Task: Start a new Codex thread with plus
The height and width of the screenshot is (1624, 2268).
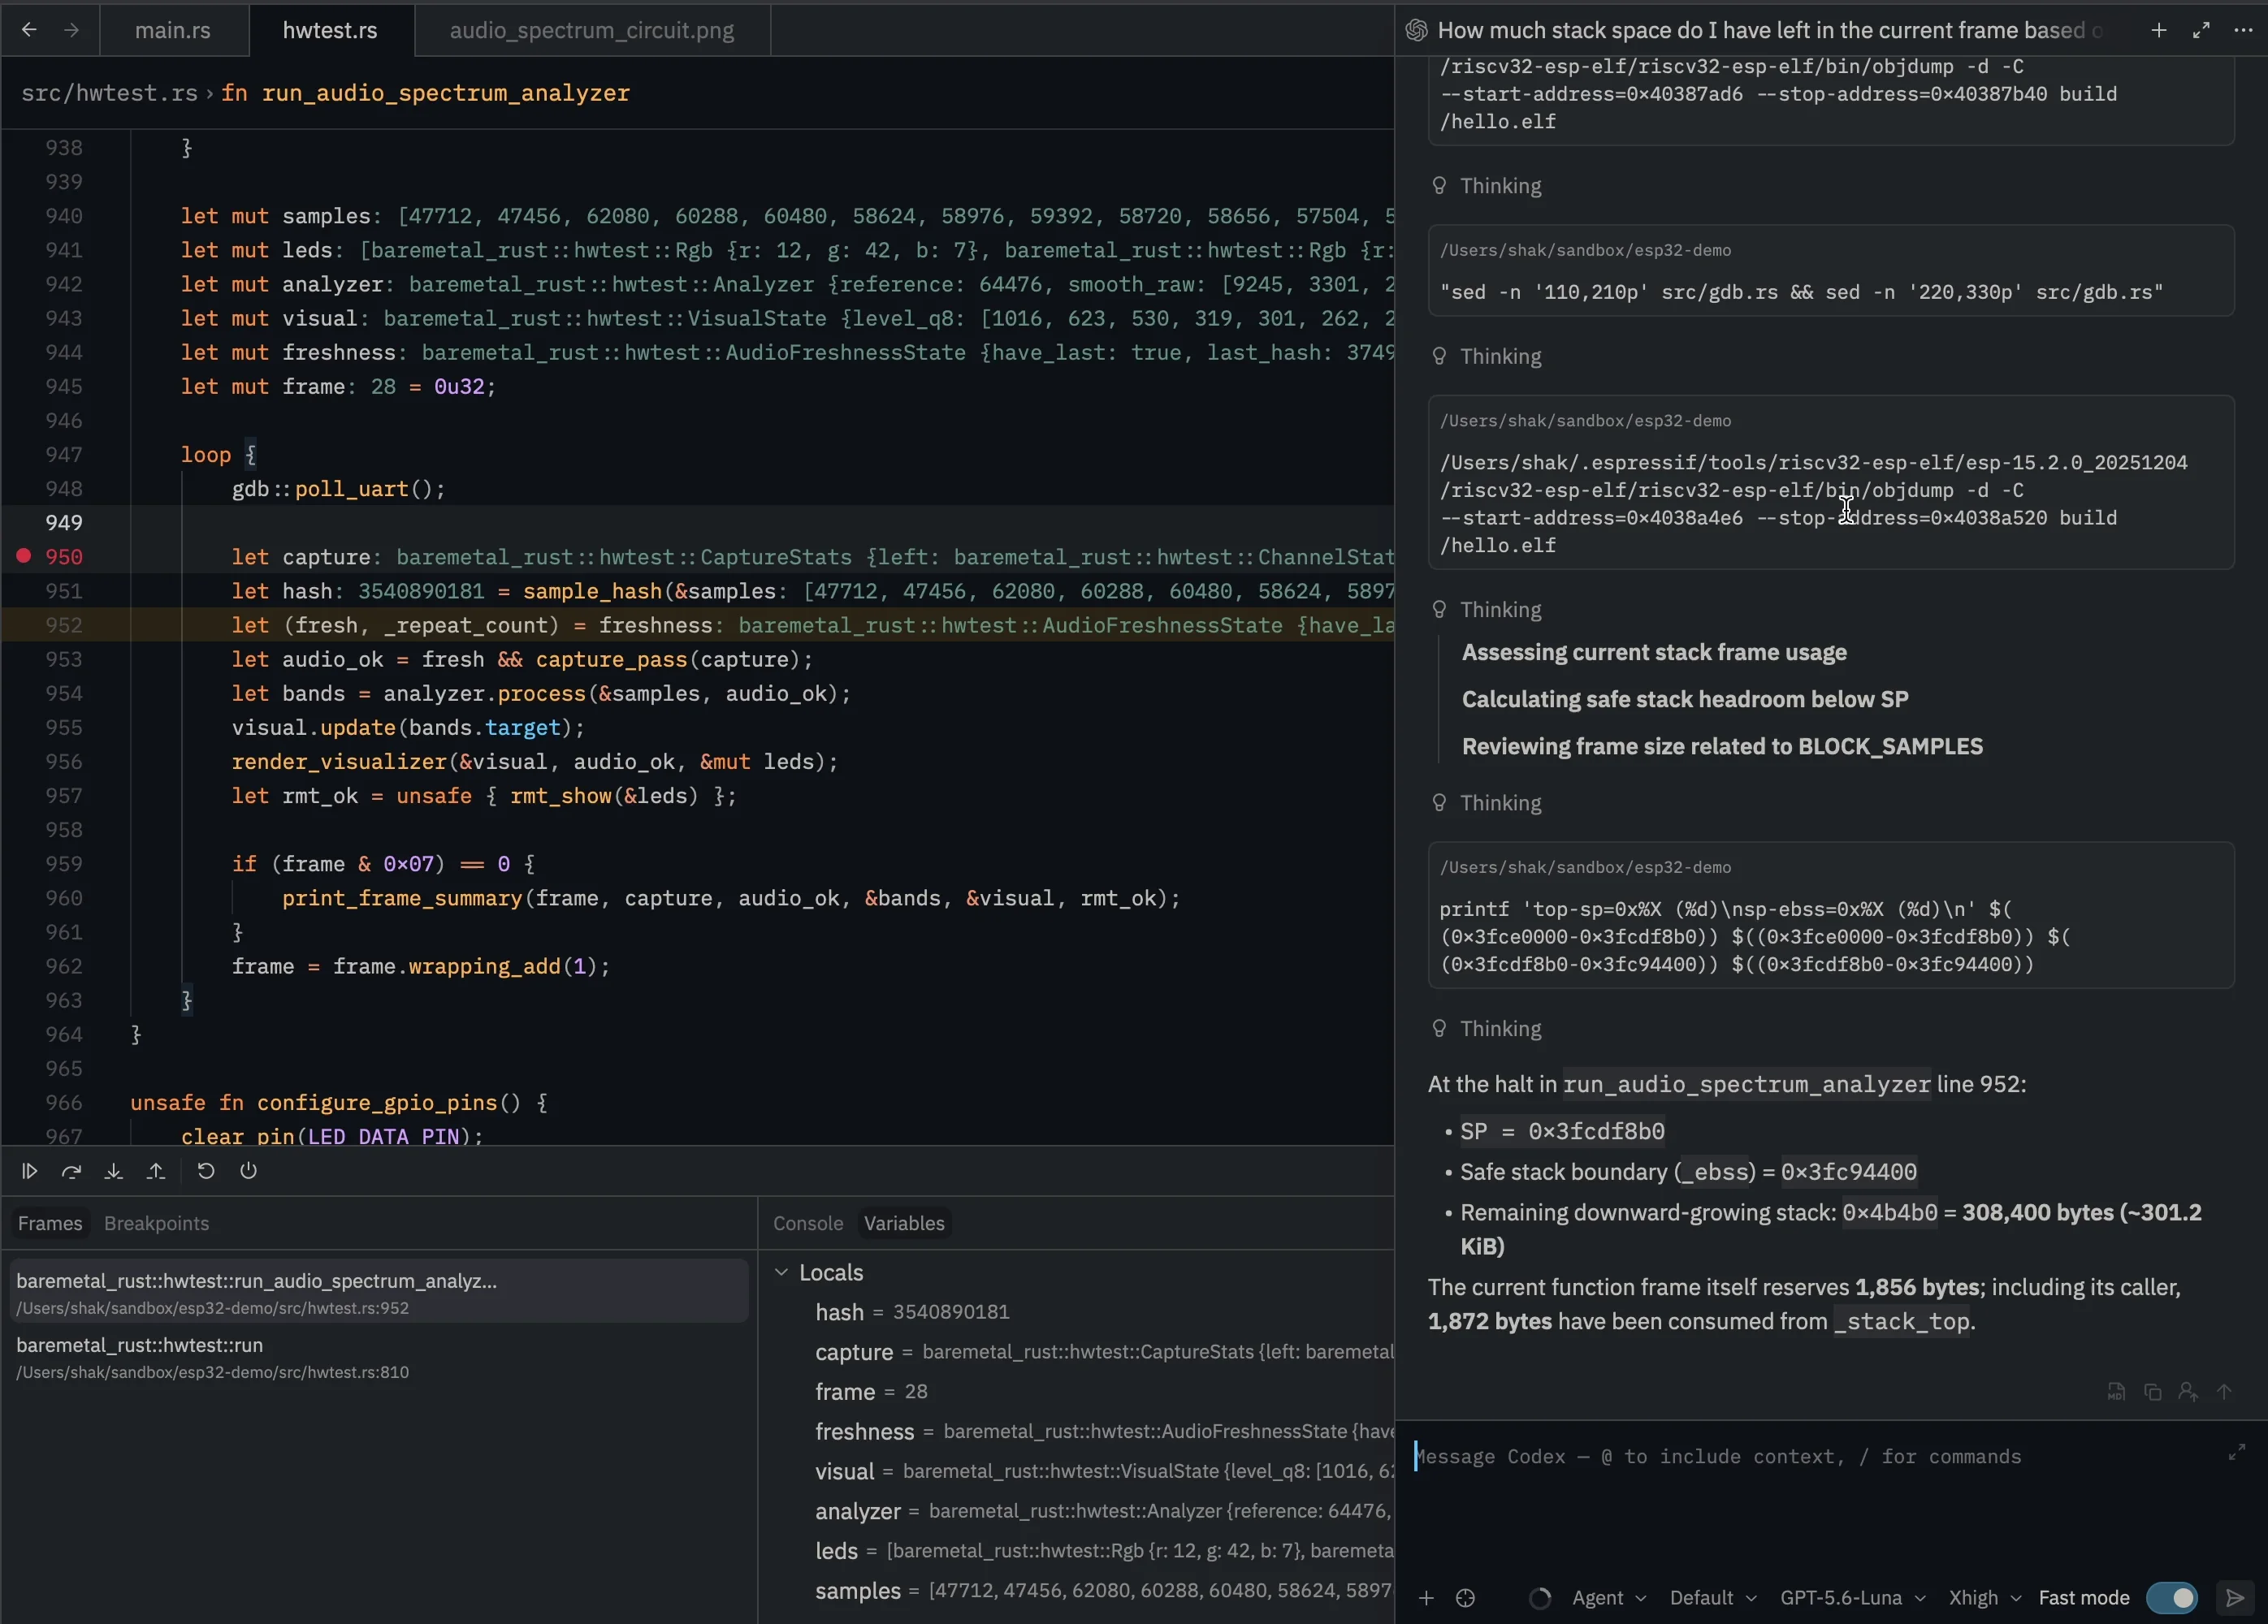Action: [2158, 30]
